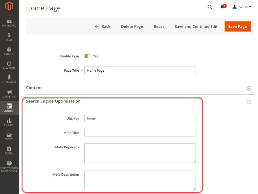The height and width of the screenshot is (194, 258).
Task: Click the Reset button
Action: (159, 27)
